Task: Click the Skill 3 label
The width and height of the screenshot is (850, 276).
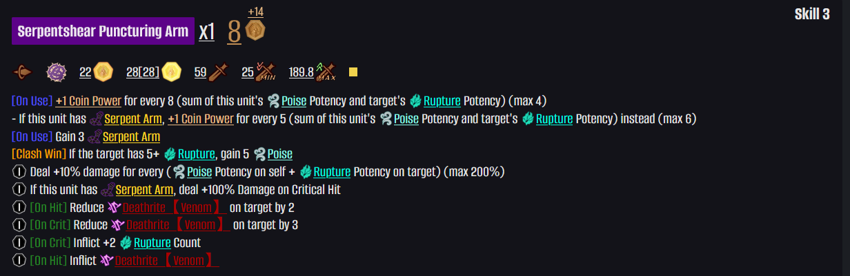Action: tap(812, 14)
